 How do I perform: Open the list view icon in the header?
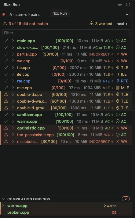[x=120, y=5]
